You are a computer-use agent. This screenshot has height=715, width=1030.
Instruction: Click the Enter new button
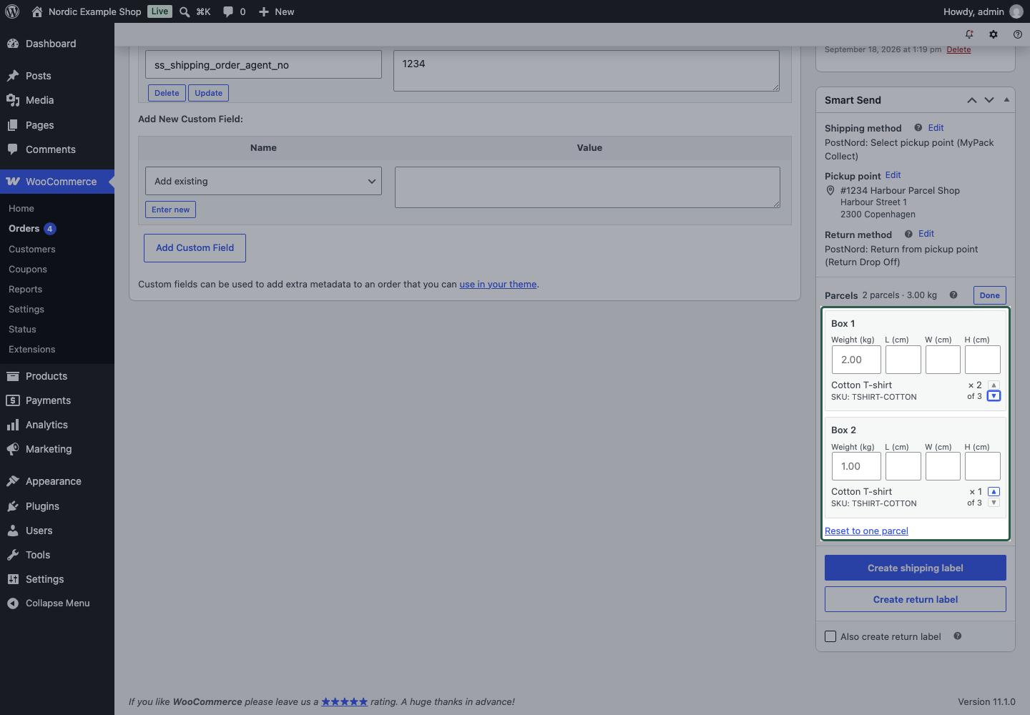pos(170,209)
